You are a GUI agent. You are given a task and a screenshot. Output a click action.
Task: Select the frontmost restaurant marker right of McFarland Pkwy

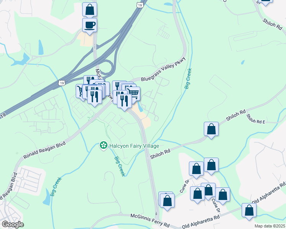[x=124, y=102]
